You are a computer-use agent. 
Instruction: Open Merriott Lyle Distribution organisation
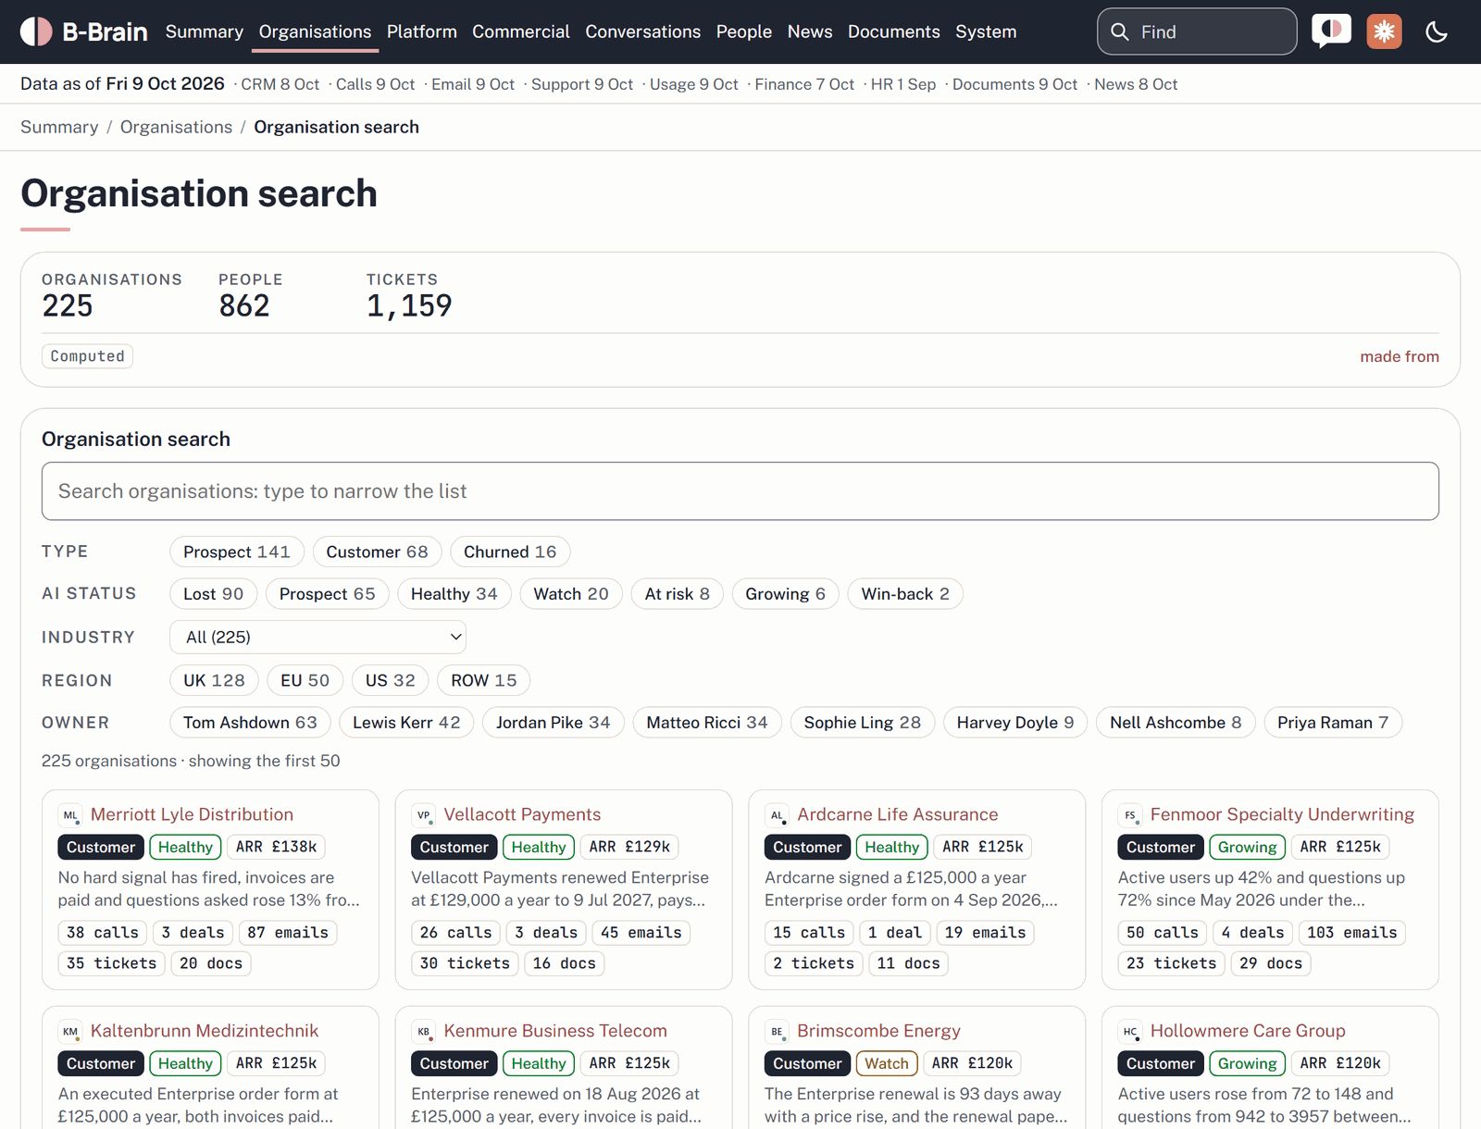click(192, 814)
